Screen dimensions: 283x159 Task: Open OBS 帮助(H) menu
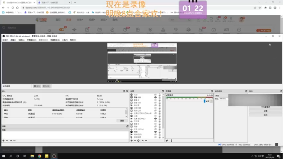click(x=73, y=40)
